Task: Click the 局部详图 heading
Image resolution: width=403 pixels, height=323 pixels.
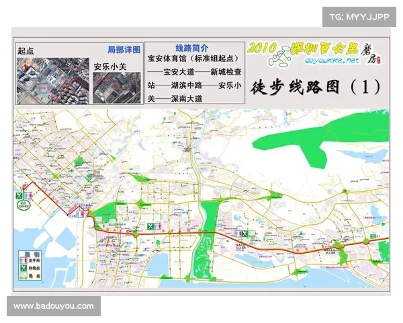Action: (124, 49)
